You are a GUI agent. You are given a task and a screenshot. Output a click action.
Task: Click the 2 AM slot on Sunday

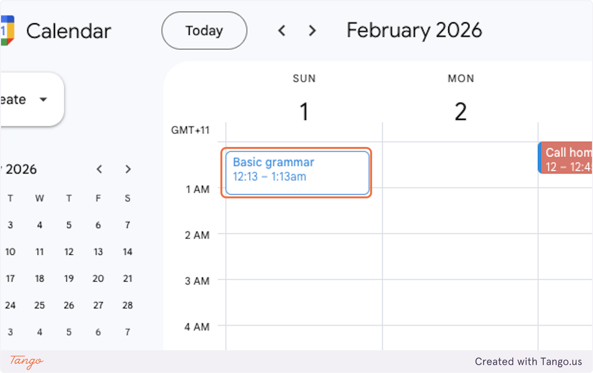pos(304,256)
